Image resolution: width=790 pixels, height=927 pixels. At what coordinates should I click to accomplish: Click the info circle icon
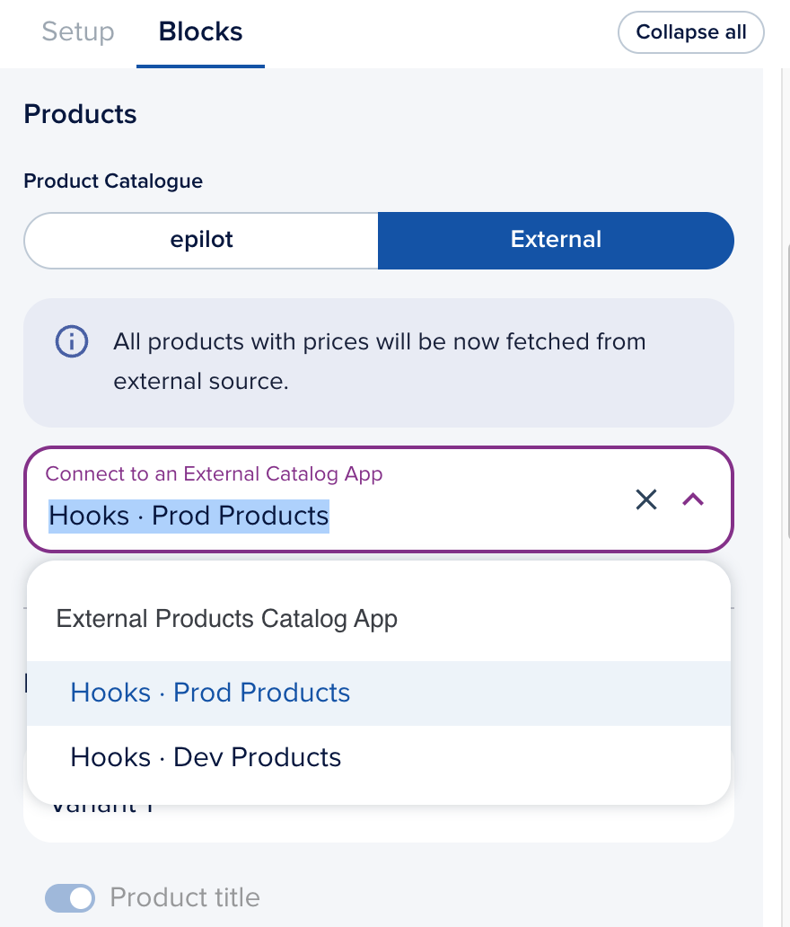[x=72, y=342]
